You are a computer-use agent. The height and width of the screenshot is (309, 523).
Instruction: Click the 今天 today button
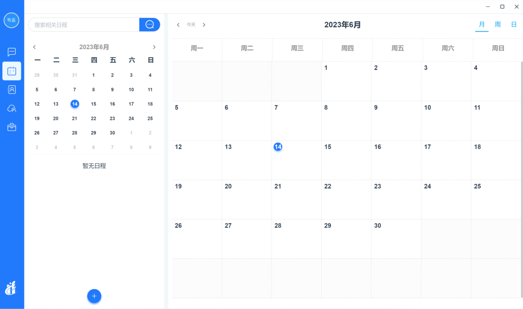(x=191, y=25)
